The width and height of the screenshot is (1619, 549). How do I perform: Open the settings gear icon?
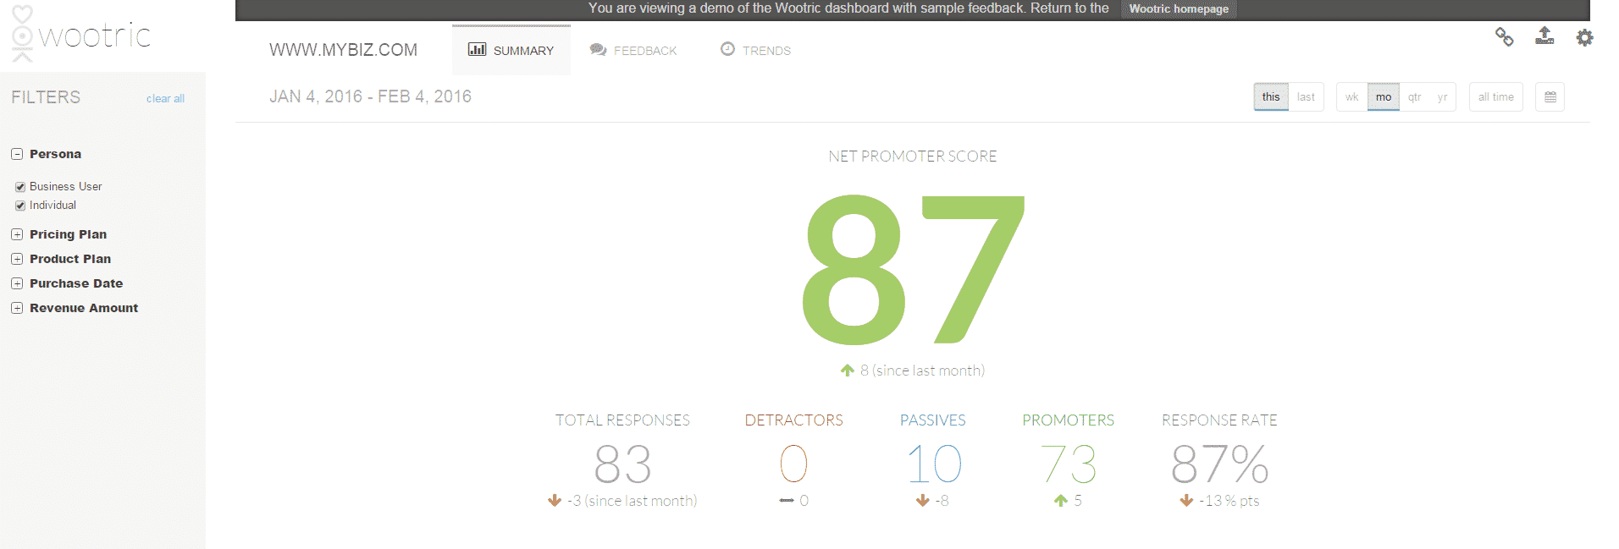click(x=1584, y=37)
